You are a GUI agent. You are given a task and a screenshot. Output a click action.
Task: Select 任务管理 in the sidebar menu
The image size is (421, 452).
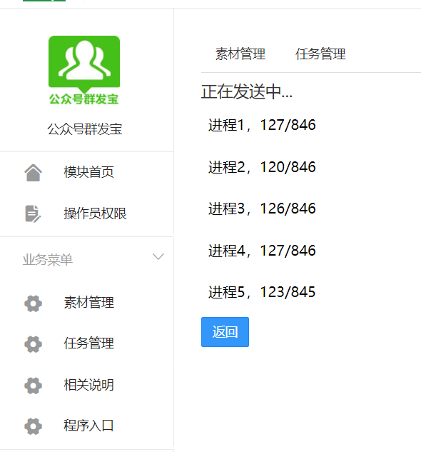(87, 343)
